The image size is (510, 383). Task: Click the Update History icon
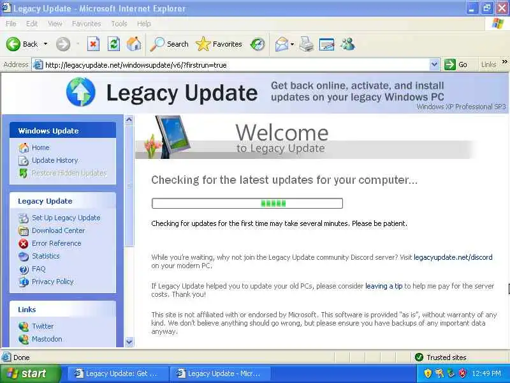click(x=24, y=160)
